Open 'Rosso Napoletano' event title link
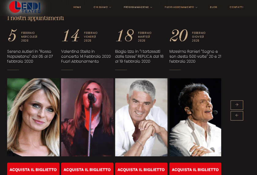Image resolution: width=257 pixels, height=175 pixels. coord(30,56)
